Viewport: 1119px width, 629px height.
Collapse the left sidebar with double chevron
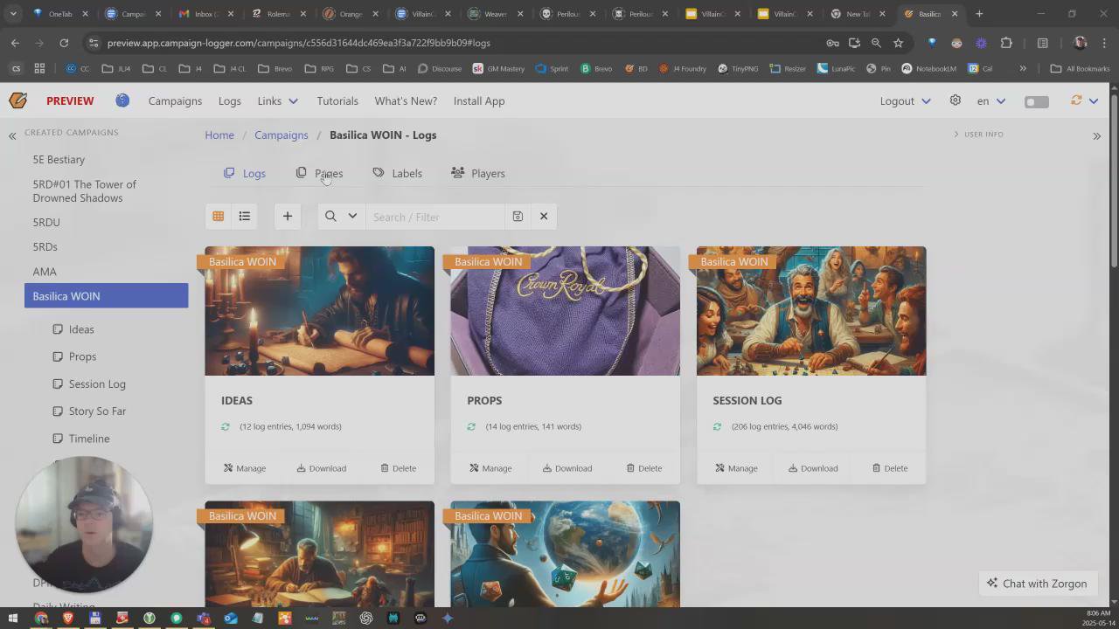click(12, 135)
